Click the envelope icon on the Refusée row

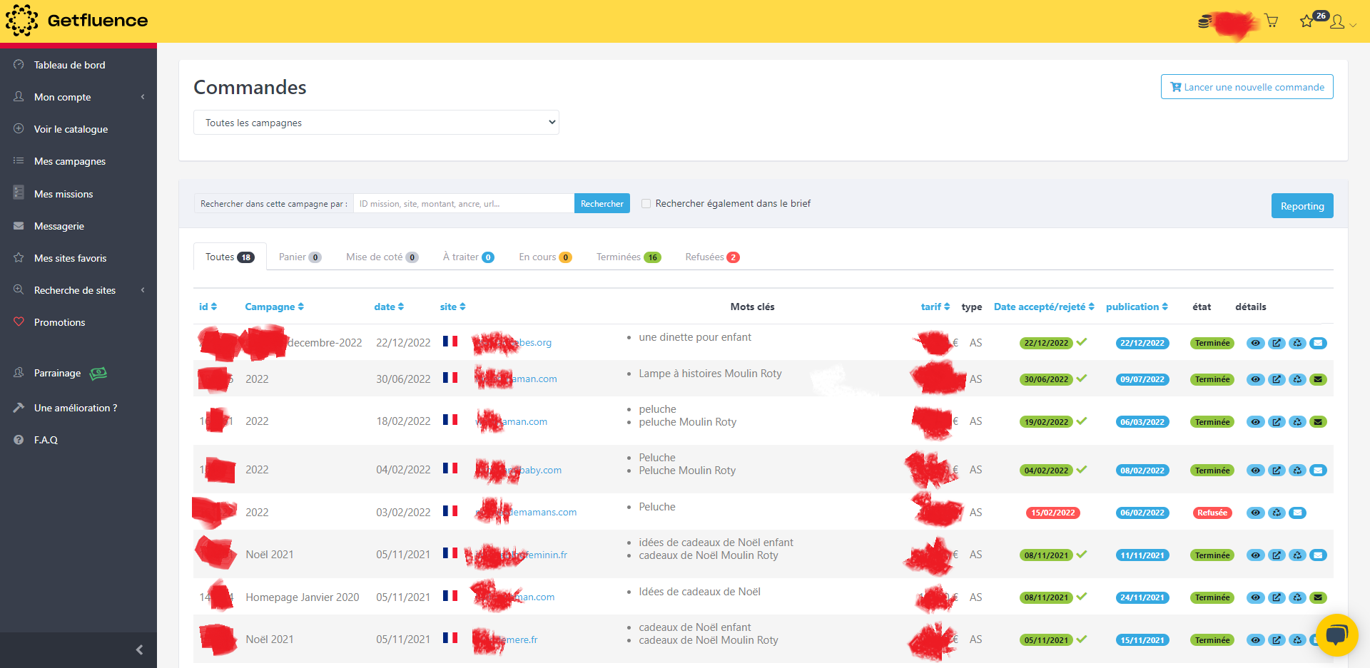pyautogui.click(x=1297, y=513)
